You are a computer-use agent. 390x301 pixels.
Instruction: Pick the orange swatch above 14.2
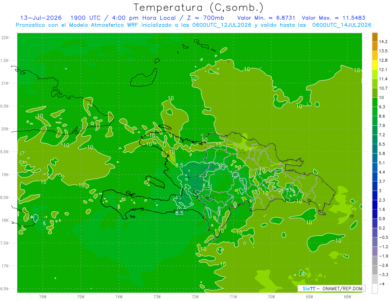(375, 37)
